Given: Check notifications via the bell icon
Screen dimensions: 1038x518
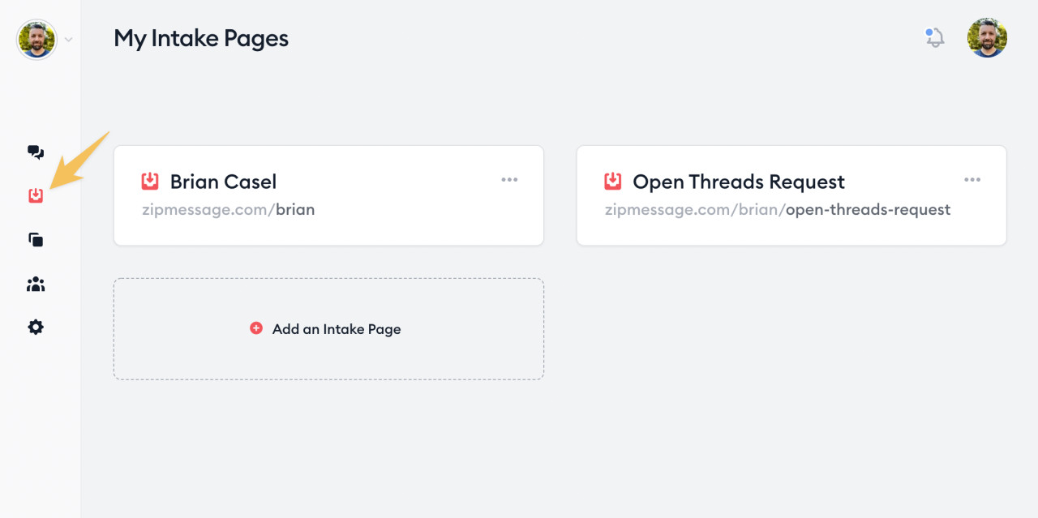Looking at the screenshot, I should [934, 37].
